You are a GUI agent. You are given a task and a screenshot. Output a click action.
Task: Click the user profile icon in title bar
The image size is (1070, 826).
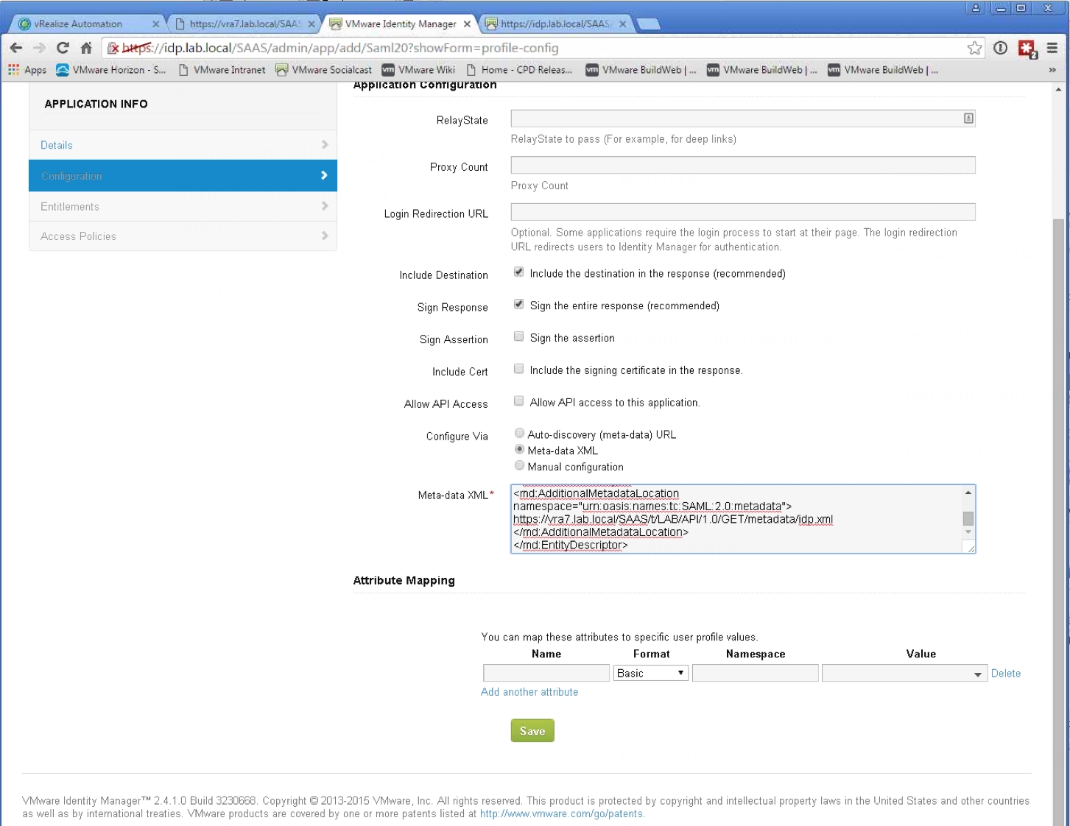pyautogui.click(x=976, y=8)
